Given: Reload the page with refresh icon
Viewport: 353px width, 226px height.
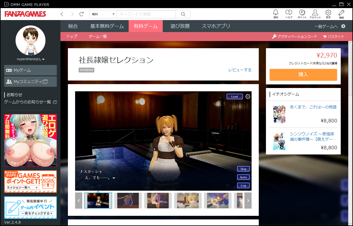Looking at the screenshot, I should pos(81,14).
